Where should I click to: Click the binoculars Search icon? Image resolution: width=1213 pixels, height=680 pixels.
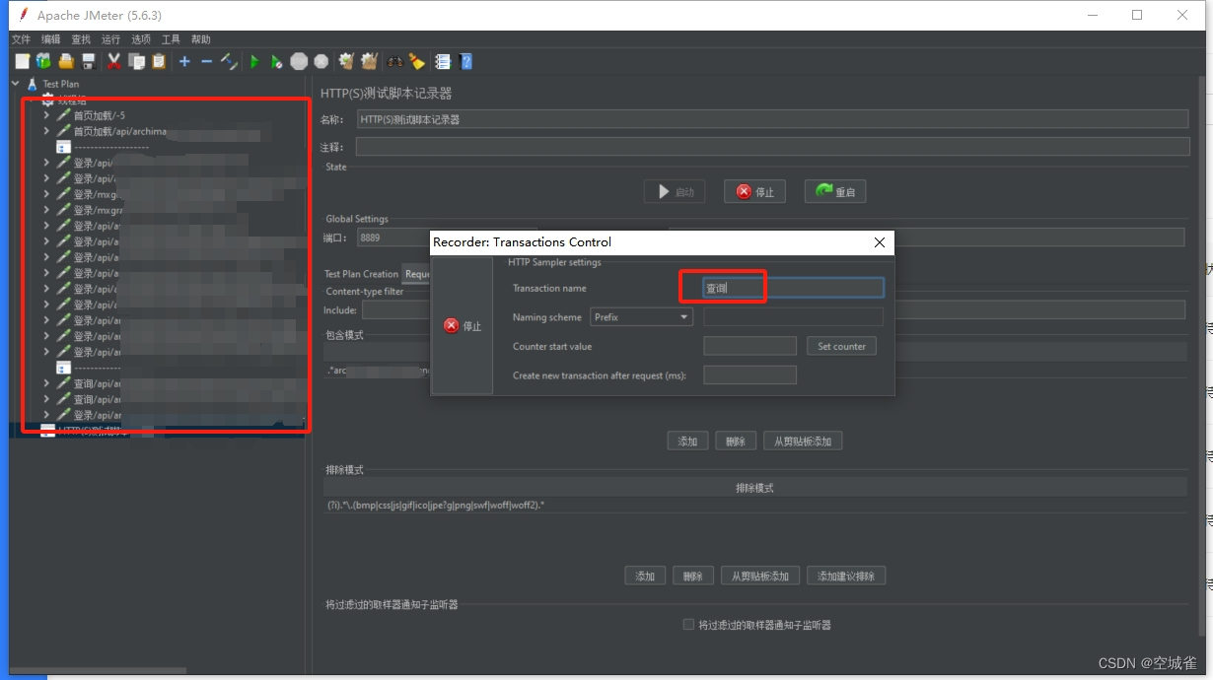tap(394, 61)
